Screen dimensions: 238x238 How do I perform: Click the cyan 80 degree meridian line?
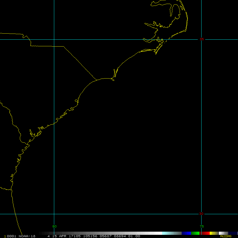coord(54,79)
